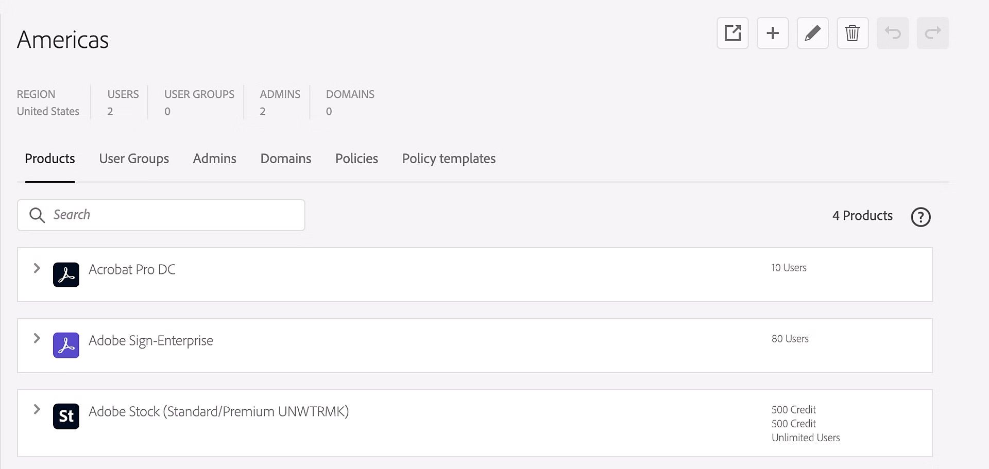Switch to the User Groups tab

134,159
